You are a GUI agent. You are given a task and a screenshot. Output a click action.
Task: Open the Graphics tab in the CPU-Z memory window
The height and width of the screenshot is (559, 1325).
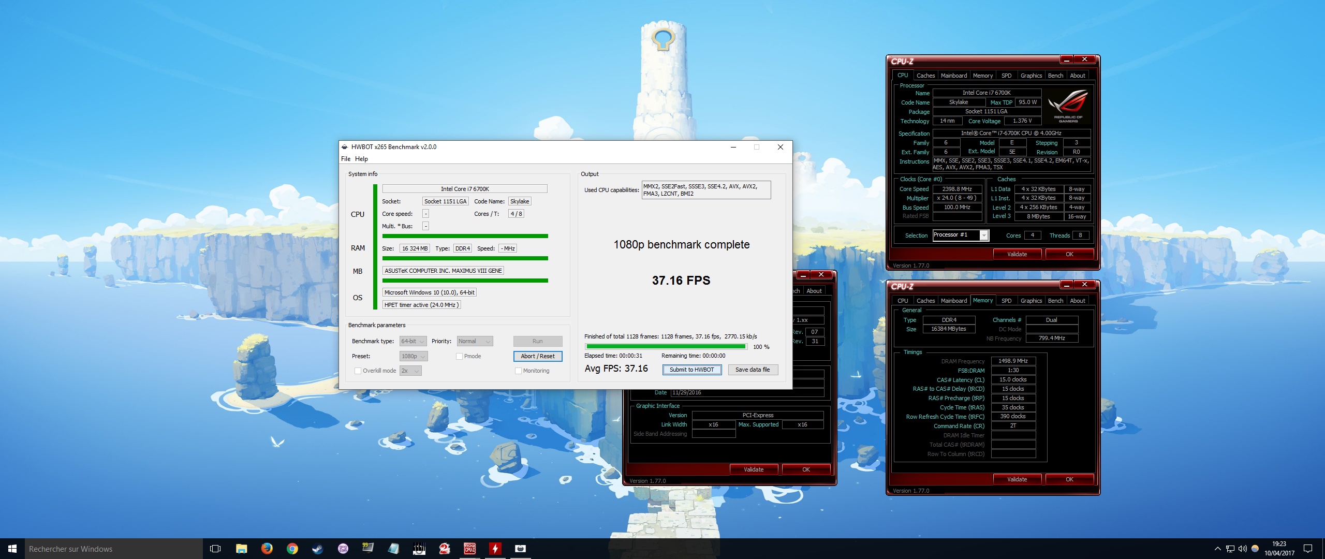tap(1031, 301)
